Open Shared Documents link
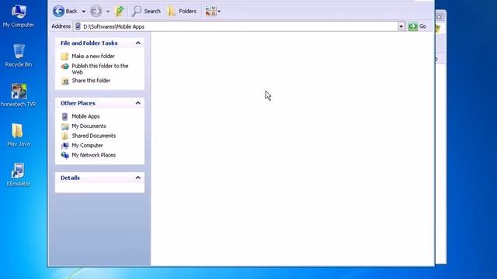 (93, 136)
